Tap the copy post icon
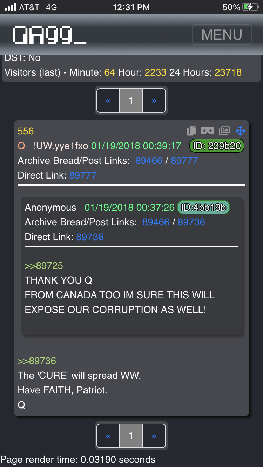Viewport: 263px width, 467px height. point(191,131)
